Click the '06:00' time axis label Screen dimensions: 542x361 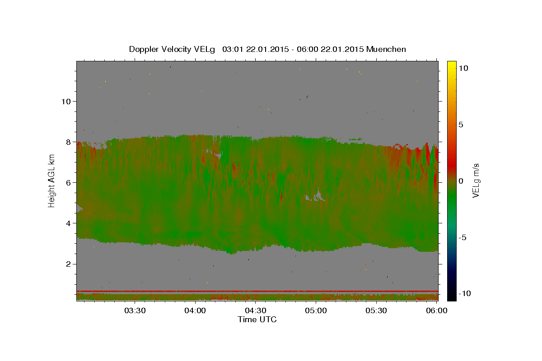[x=436, y=310]
